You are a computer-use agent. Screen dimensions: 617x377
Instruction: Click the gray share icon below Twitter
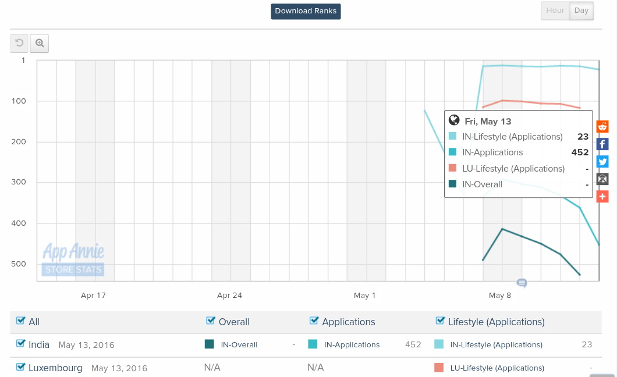point(602,179)
